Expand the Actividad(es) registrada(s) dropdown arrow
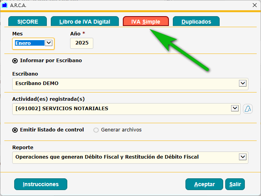The height and width of the screenshot is (196, 261). (235, 108)
